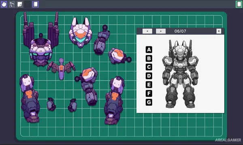Select the nipper cutter tool

12,4
